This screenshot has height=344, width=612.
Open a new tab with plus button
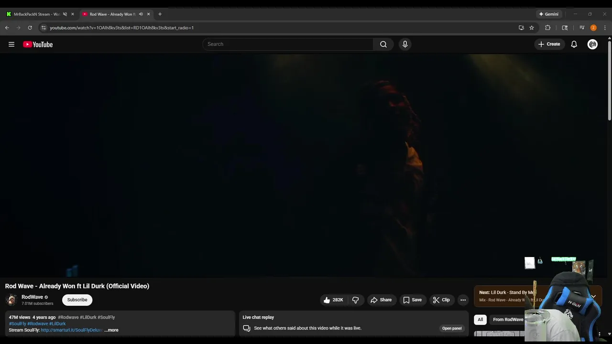tap(160, 14)
